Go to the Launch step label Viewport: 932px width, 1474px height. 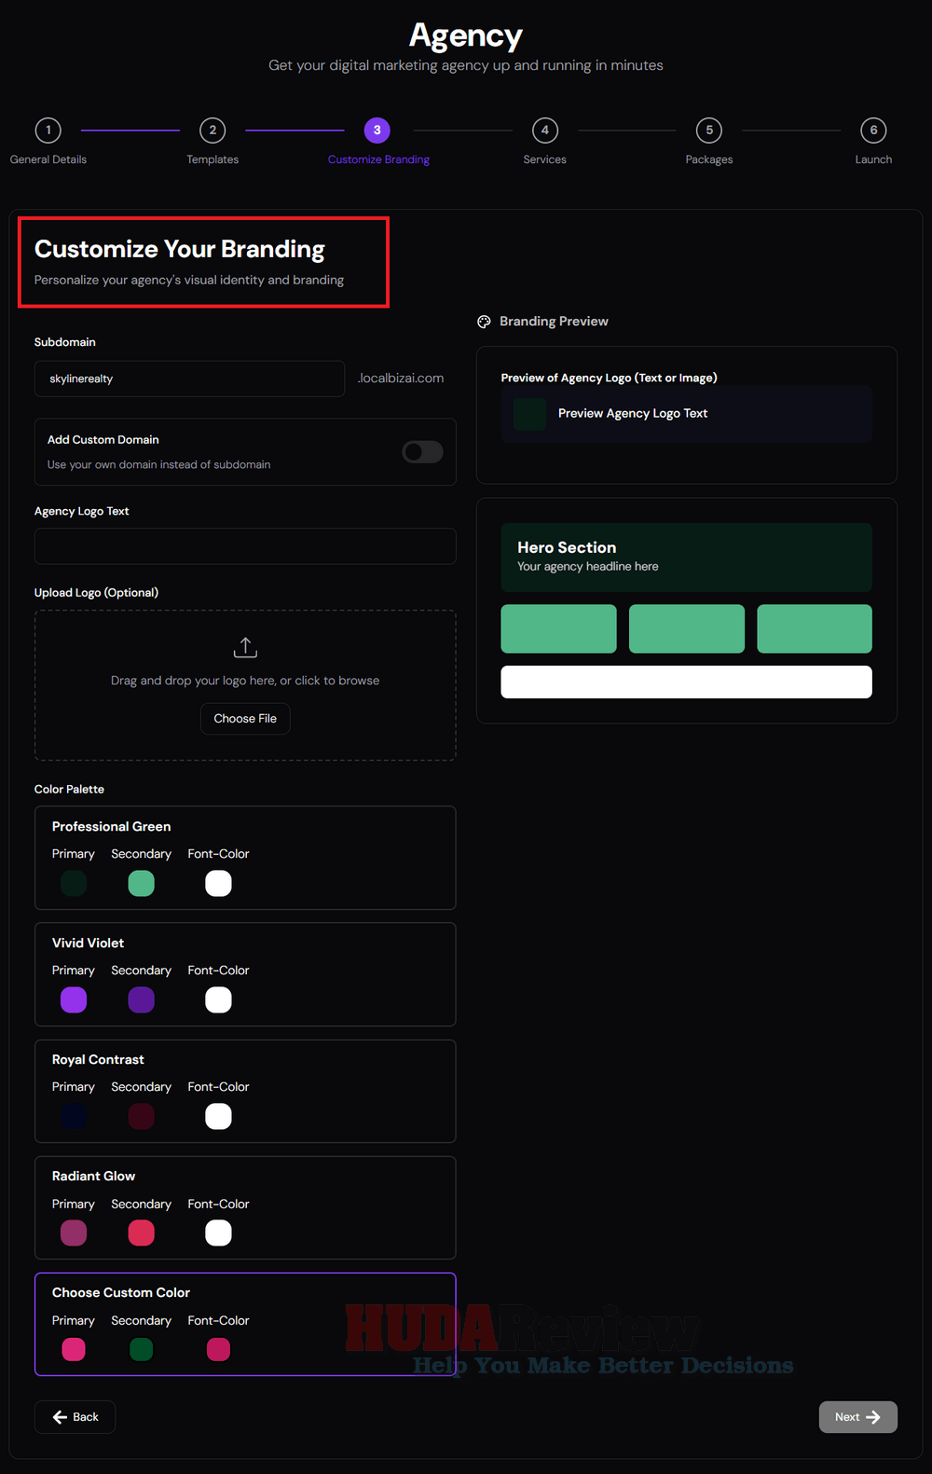coord(873,159)
